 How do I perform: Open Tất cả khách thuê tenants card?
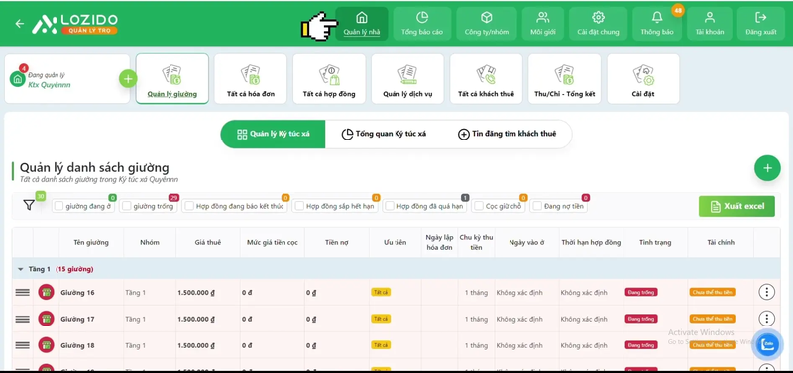(486, 79)
